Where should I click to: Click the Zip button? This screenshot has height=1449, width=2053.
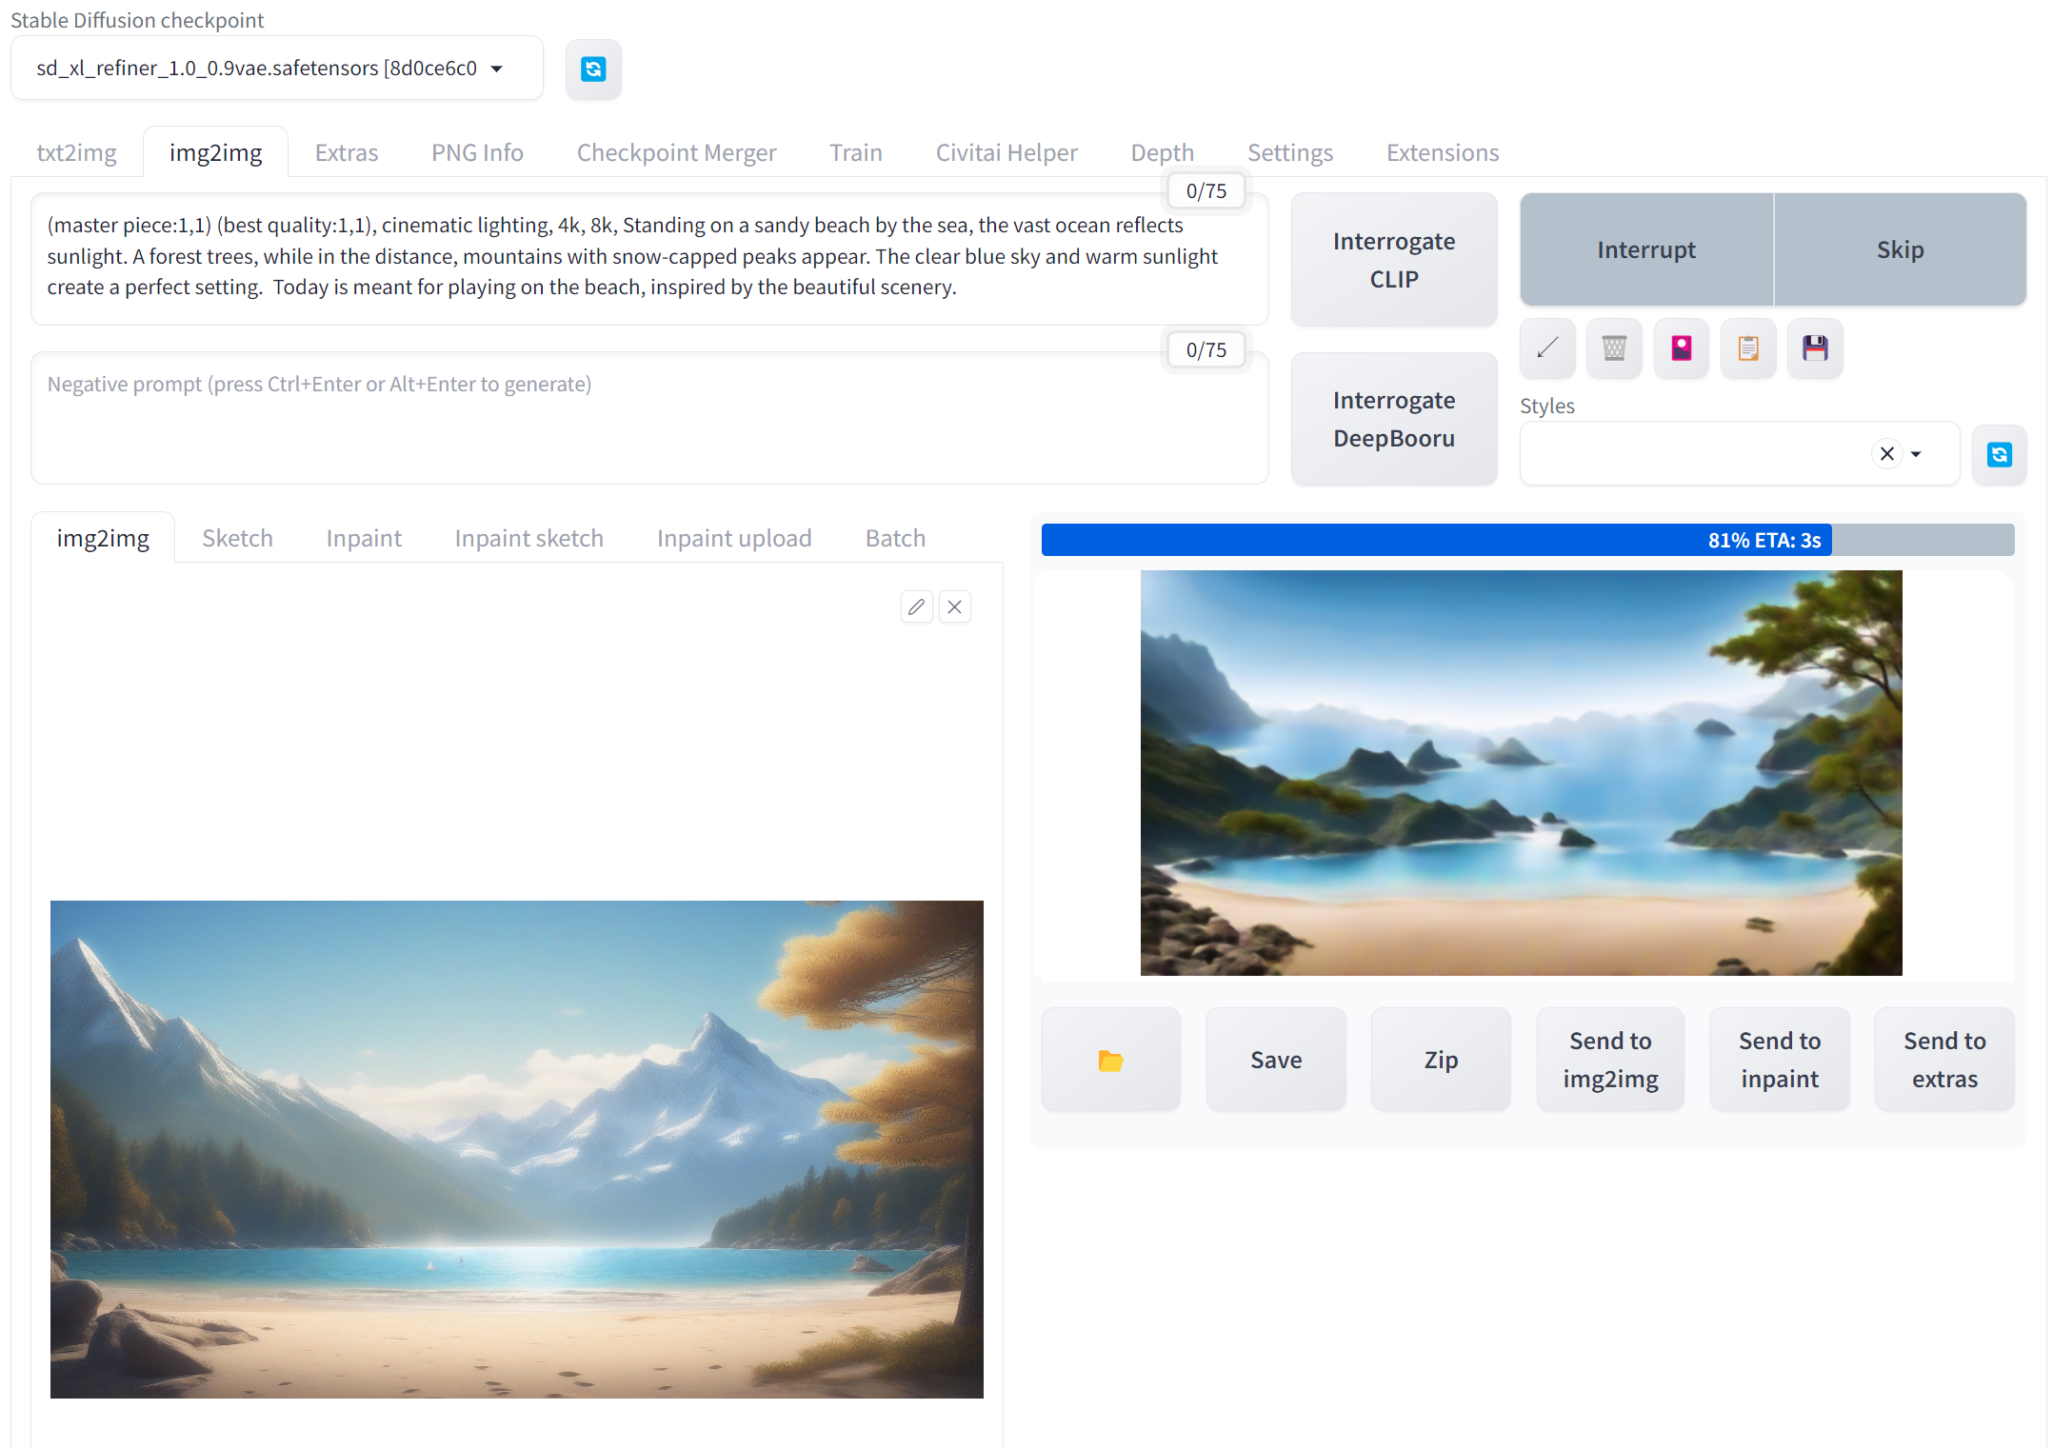pyautogui.click(x=1441, y=1060)
